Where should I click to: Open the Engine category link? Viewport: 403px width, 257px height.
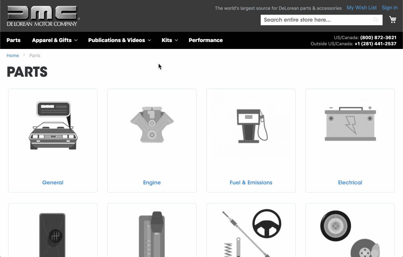click(152, 182)
